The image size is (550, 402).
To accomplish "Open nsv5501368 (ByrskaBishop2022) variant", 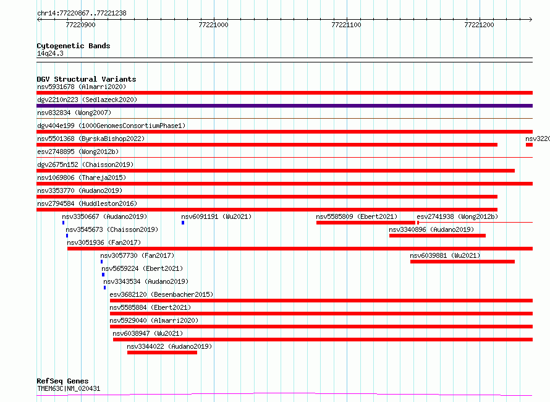I will pyautogui.click(x=91, y=139).
